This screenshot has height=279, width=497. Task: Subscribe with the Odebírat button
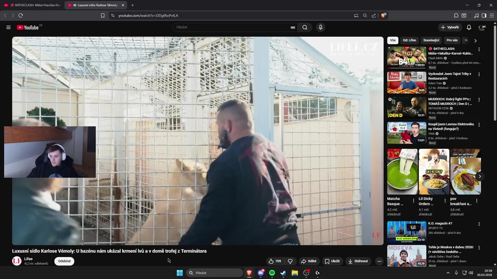point(64,261)
